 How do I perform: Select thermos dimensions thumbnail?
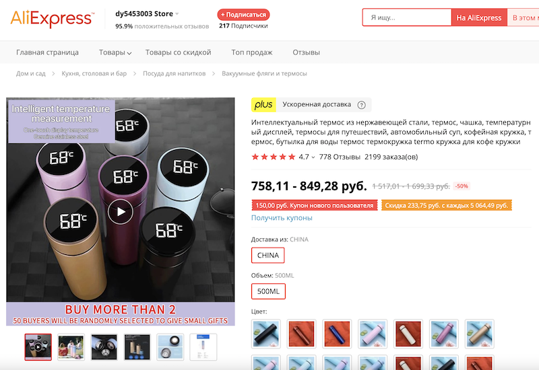(x=137, y=347)
